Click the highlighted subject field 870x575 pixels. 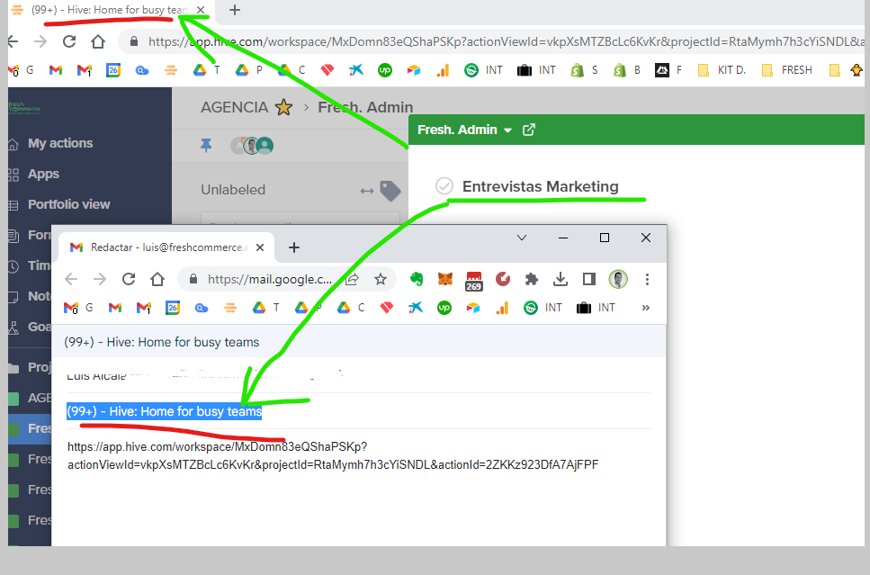pyautogui.click(x=165, y=411)
